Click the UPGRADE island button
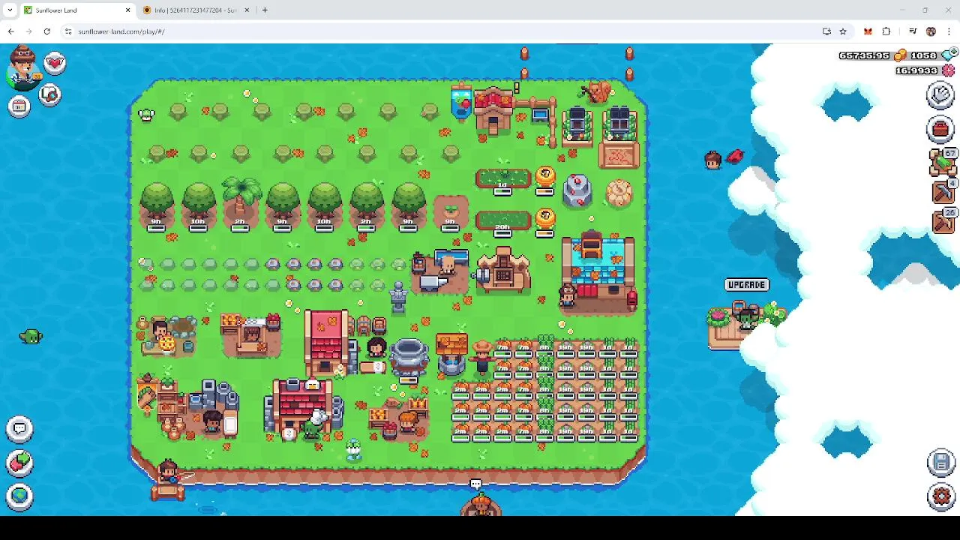 coord(746,285)
